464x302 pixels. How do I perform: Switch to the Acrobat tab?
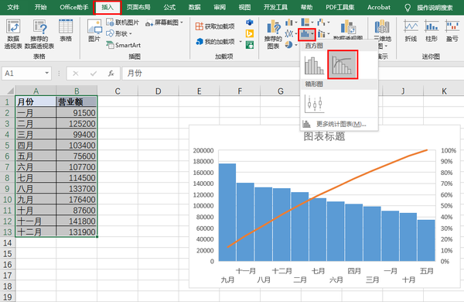[x=379, y=7]
